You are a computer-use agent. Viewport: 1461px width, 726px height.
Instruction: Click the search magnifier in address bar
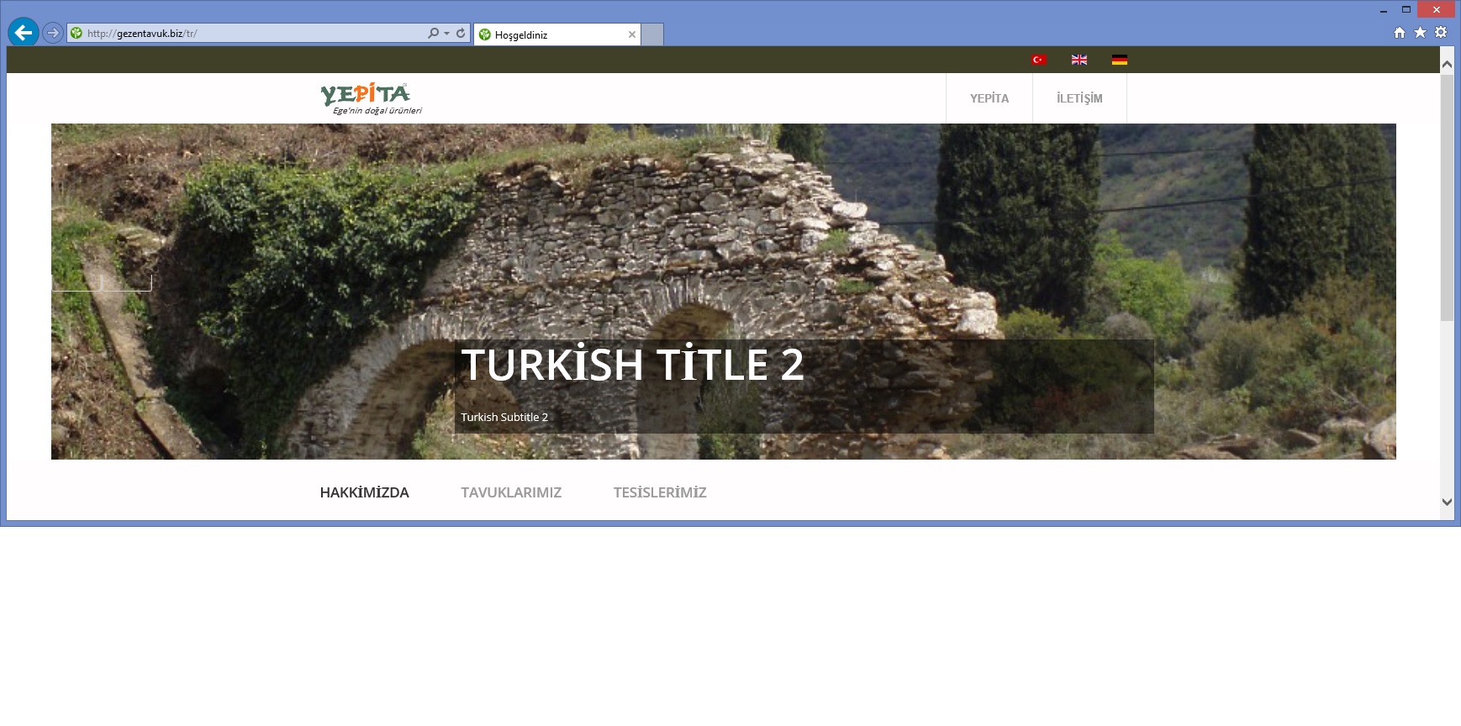[433, 34]
